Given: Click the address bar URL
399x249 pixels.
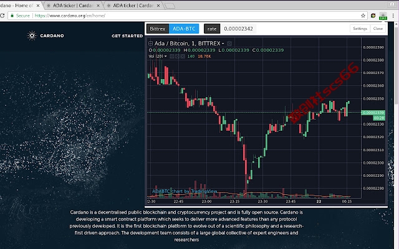Looking at the screenshot, I should (70, 16).
